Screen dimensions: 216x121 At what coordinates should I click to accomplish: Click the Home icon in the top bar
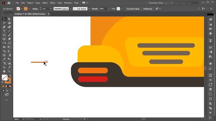[x=9, y=3]
